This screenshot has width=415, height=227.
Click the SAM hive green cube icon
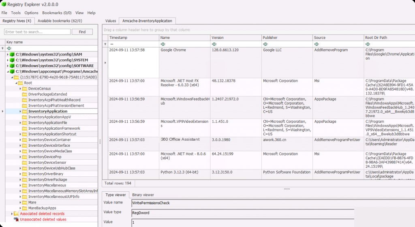[12, 54]
